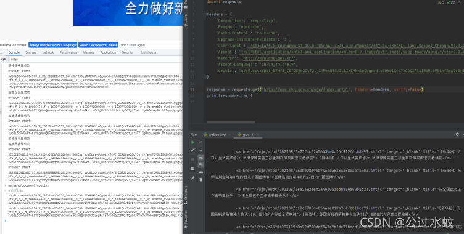Collapse the headers dict fold marker
This screenshot has height=234, width=464.
tap(205, 14)
